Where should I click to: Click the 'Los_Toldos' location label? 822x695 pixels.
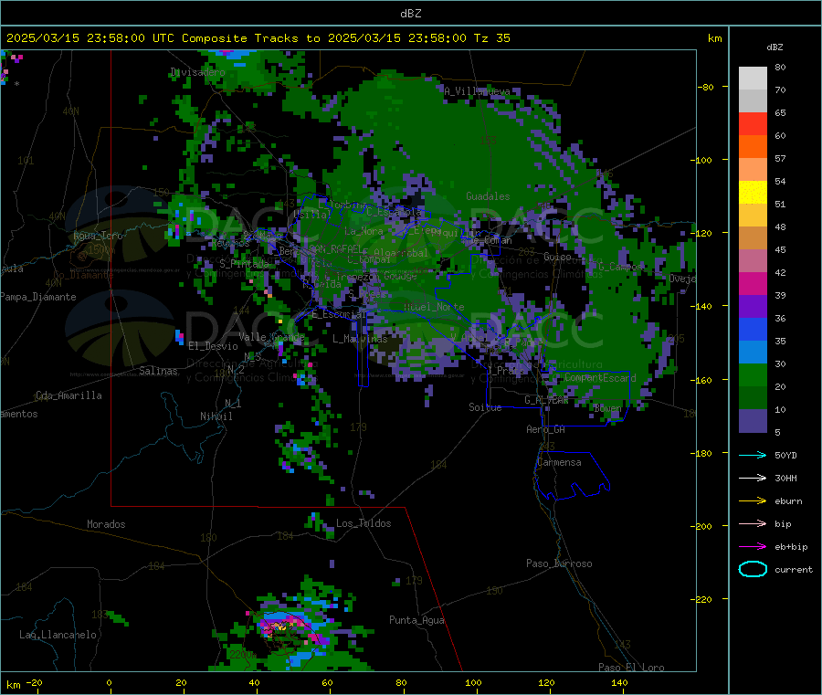coord(364,523)
